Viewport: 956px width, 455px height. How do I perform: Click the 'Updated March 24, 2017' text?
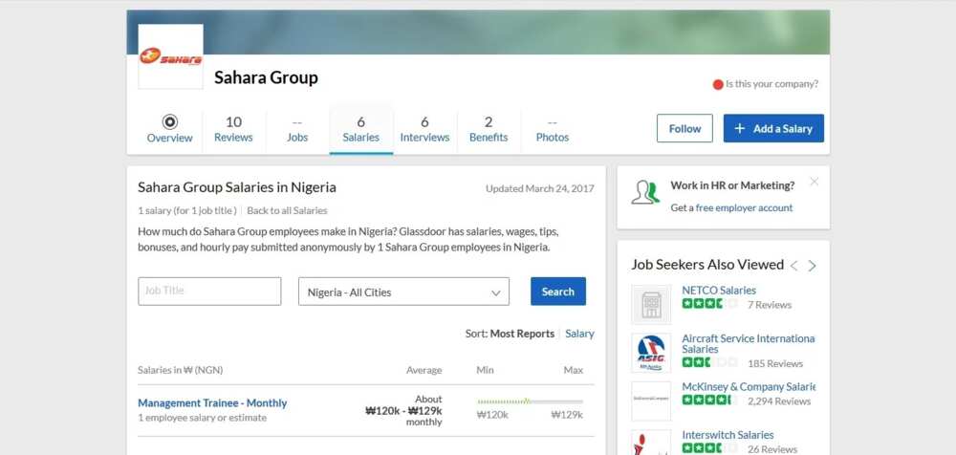pyautogui.click(x=539, y=188)
